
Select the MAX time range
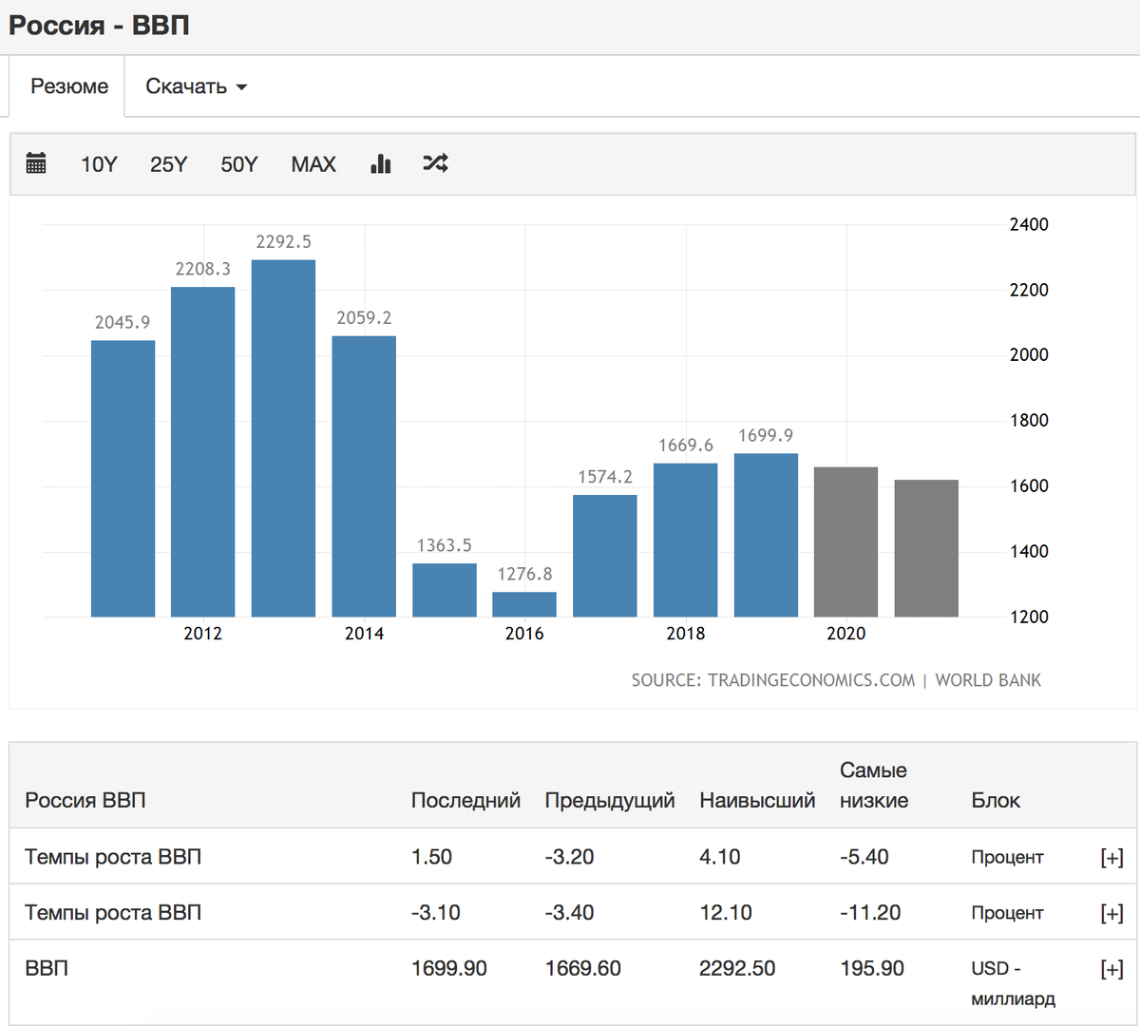pos(313,164)
